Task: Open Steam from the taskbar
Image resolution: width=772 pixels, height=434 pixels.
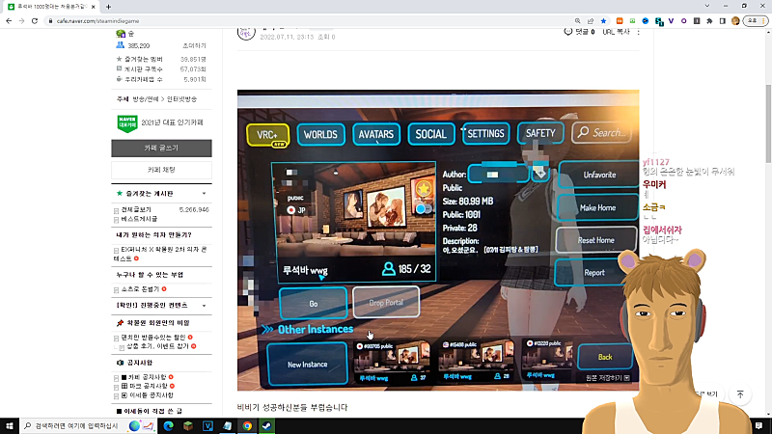Action: (x=267, y=426)
